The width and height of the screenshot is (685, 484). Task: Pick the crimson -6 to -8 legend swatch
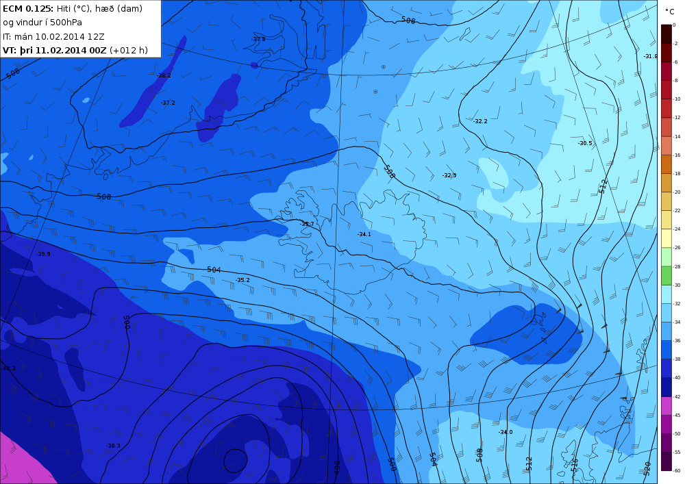tap(667, 71)
